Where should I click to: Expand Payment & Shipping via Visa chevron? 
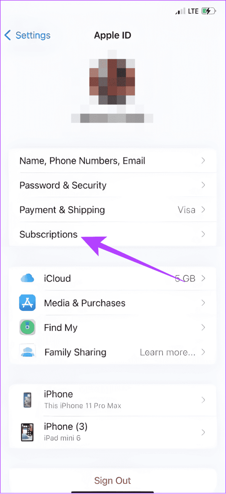tap(203, 210)
